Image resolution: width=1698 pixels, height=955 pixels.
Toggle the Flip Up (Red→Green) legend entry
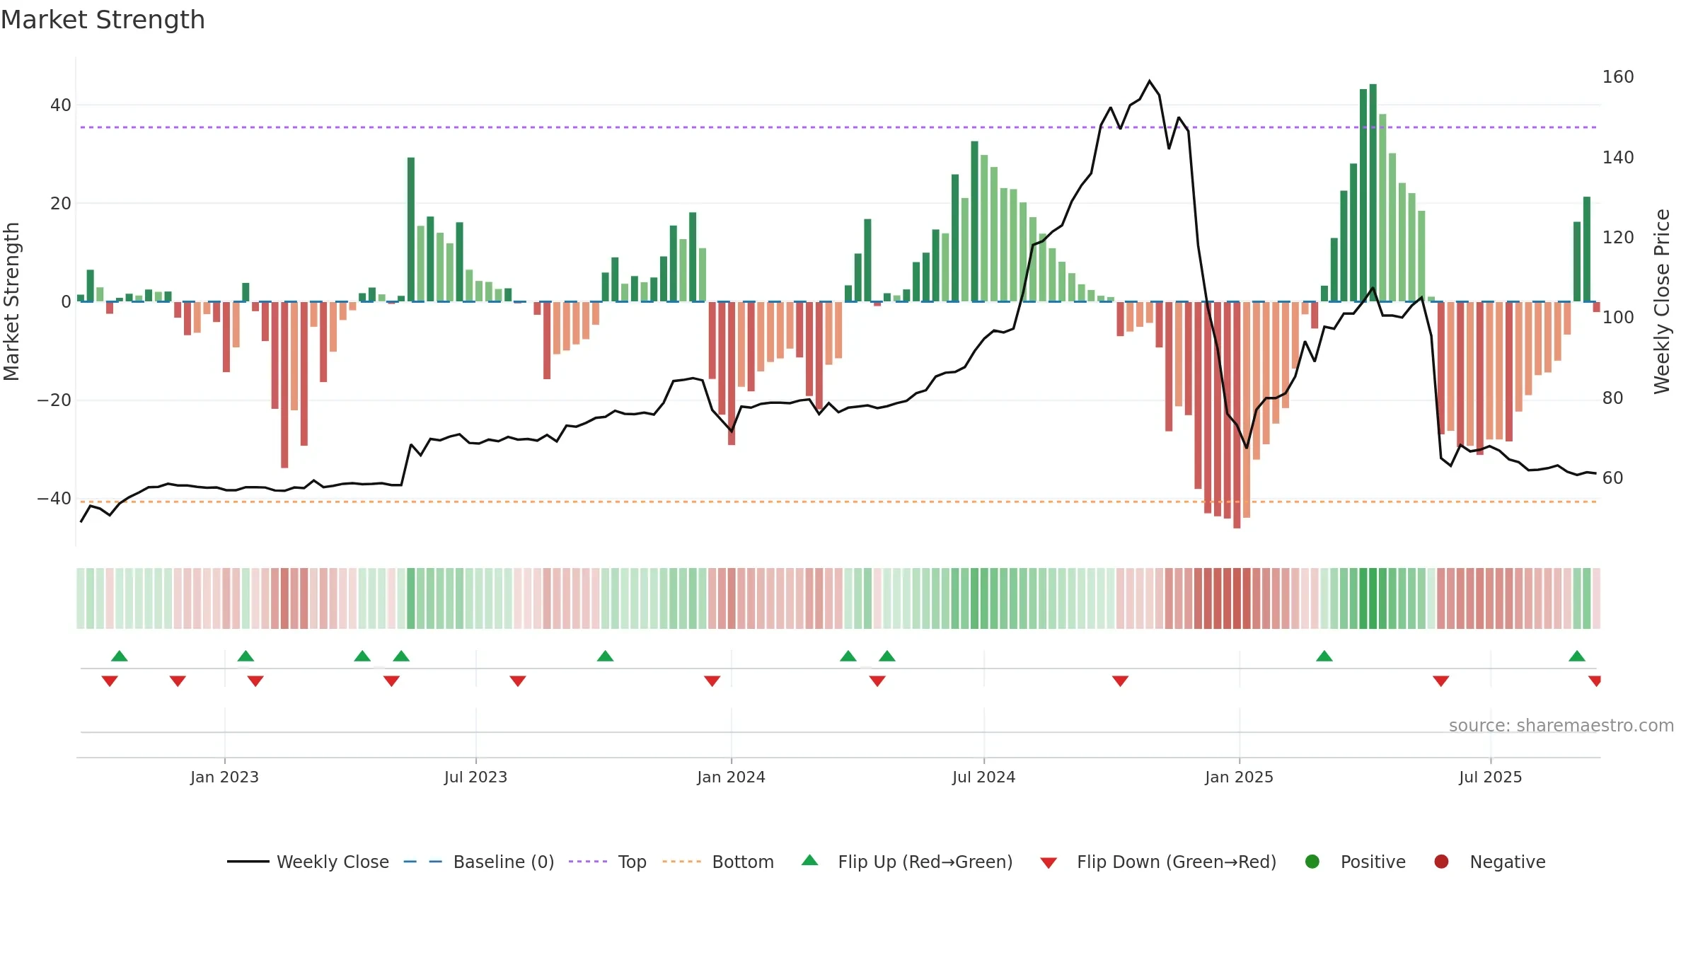click(907, 862)
